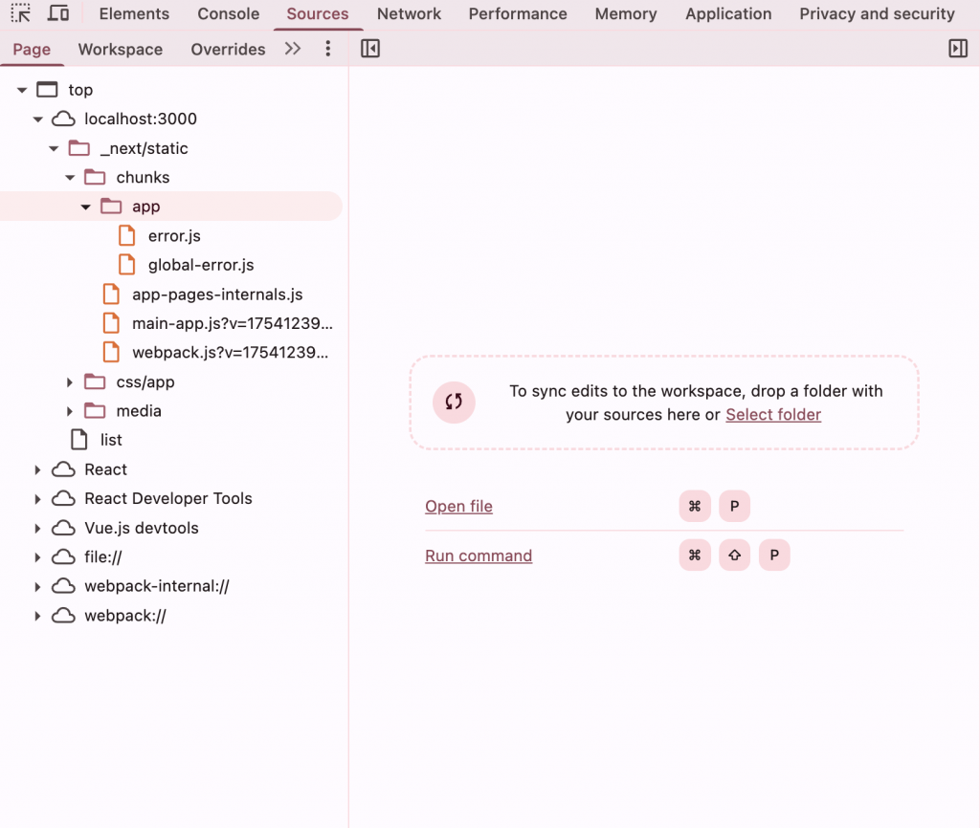
Task: Open the Privacy and security tab
Action: coord(877,13)
